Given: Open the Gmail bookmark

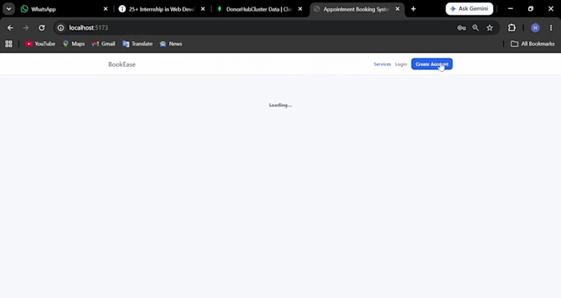Looking at the screenshot, I should (103, 44).
